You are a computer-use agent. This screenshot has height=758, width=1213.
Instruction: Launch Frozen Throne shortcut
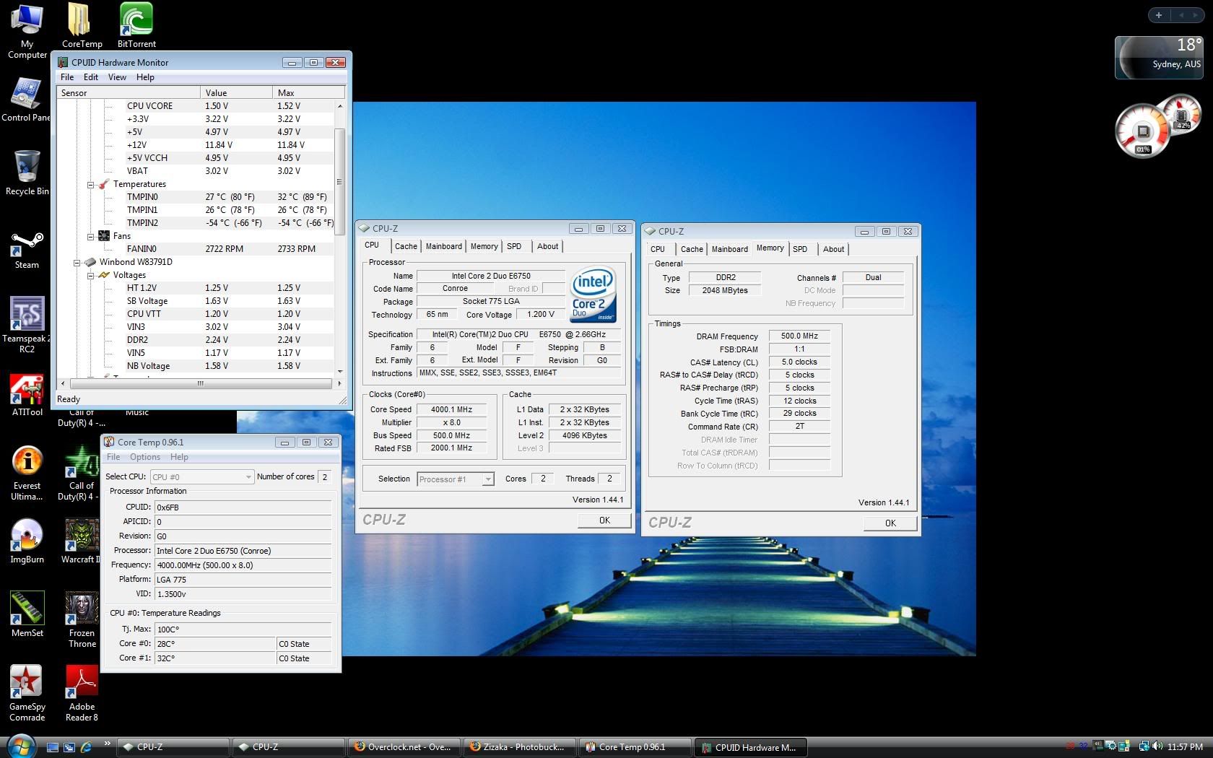pos(82,619)
